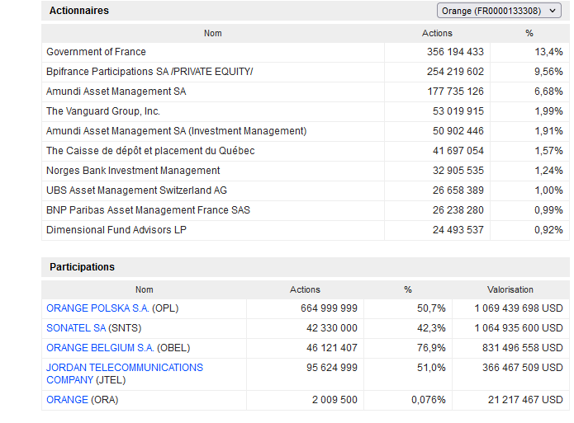Click the Actions header in Actionnaires table
This screenshot has width=574, height=423.
point(437,33)
